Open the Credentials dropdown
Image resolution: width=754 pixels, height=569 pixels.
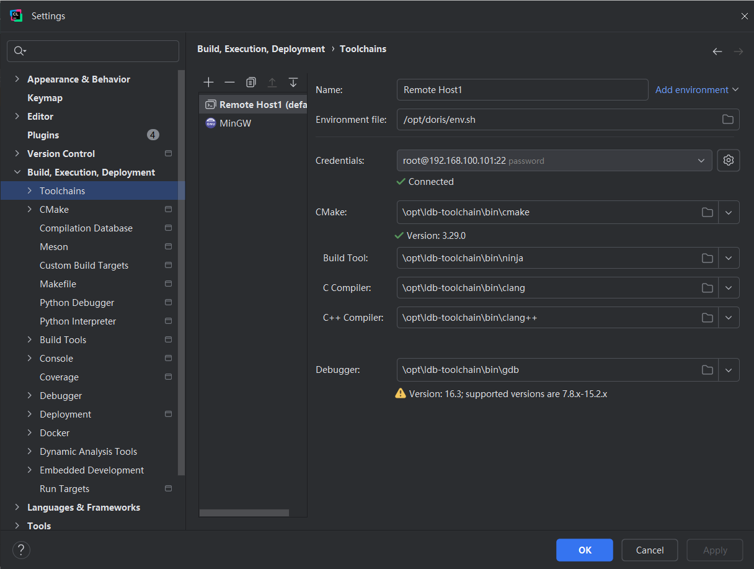(554, 160)
